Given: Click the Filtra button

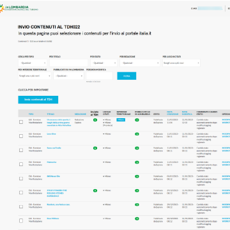Looking at the screenshot, I should [x=126, y=76].
